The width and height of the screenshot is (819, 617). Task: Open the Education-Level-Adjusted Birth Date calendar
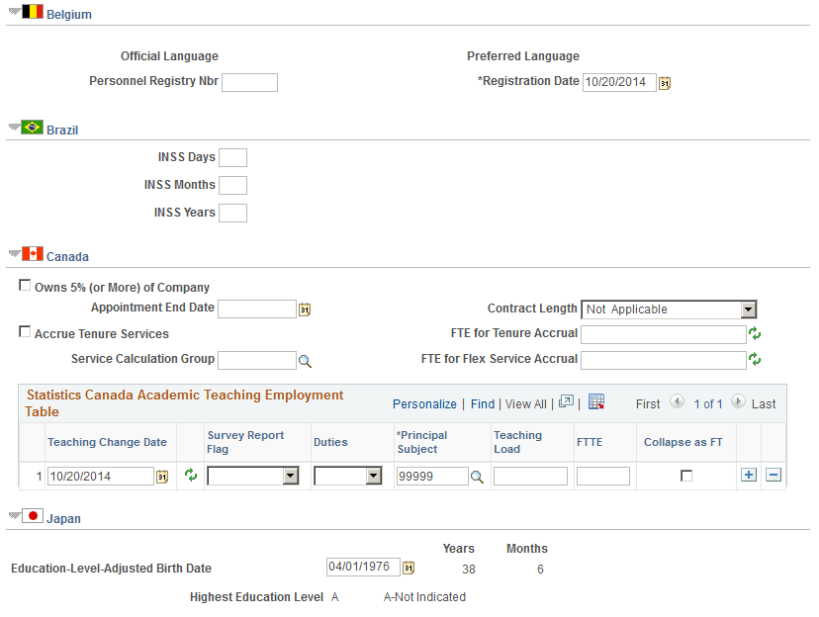407,567
